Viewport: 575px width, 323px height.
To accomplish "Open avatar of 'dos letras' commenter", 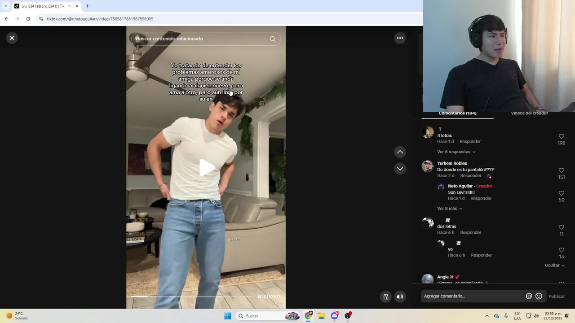I will [x=427, y=223].
